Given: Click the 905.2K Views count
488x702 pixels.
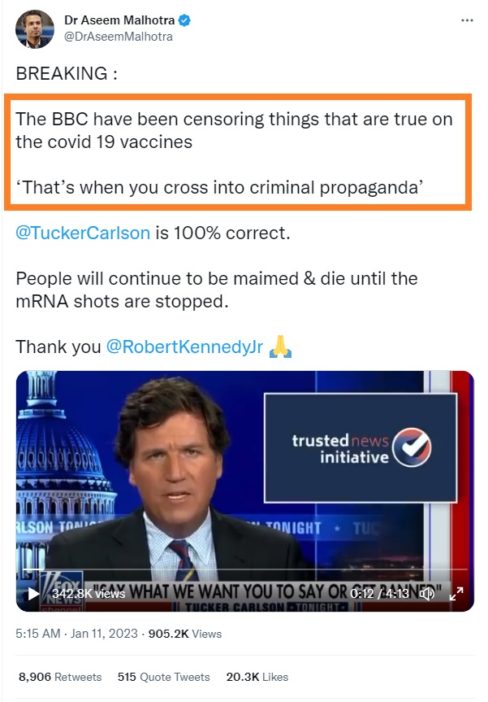Looking at the screenshot, I should [185, 634].
